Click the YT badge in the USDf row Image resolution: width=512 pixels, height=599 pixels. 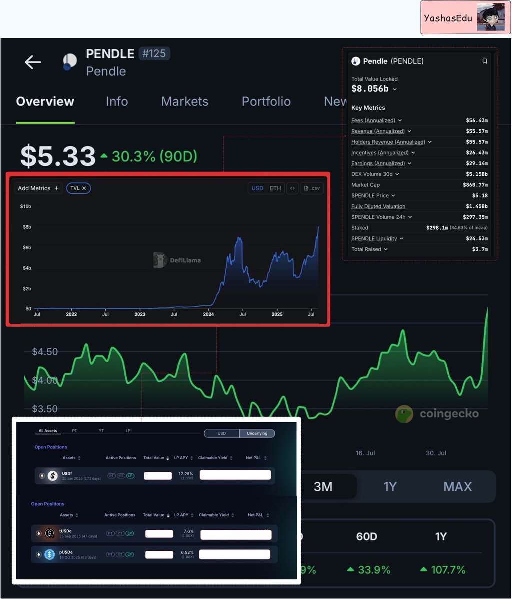pyautogui.click(x=121, y=476)
